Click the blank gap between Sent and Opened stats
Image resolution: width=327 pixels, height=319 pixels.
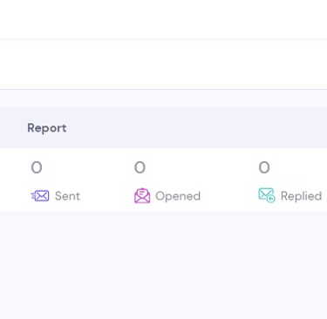click(107, 180)
